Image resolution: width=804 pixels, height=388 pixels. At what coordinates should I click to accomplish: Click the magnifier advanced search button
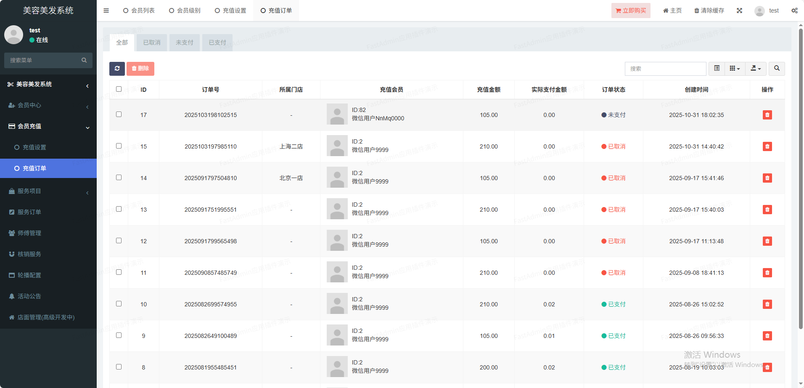(777, 69)
